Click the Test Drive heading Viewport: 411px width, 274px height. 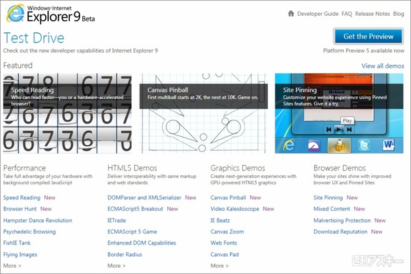(x=34, y=38)
